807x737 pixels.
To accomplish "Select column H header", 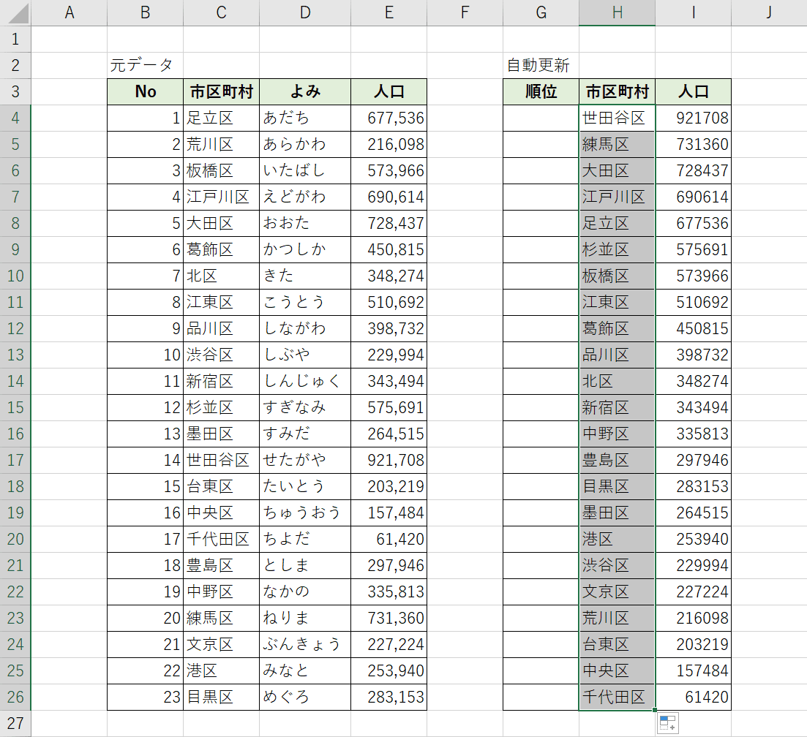I will pos(617,12).
